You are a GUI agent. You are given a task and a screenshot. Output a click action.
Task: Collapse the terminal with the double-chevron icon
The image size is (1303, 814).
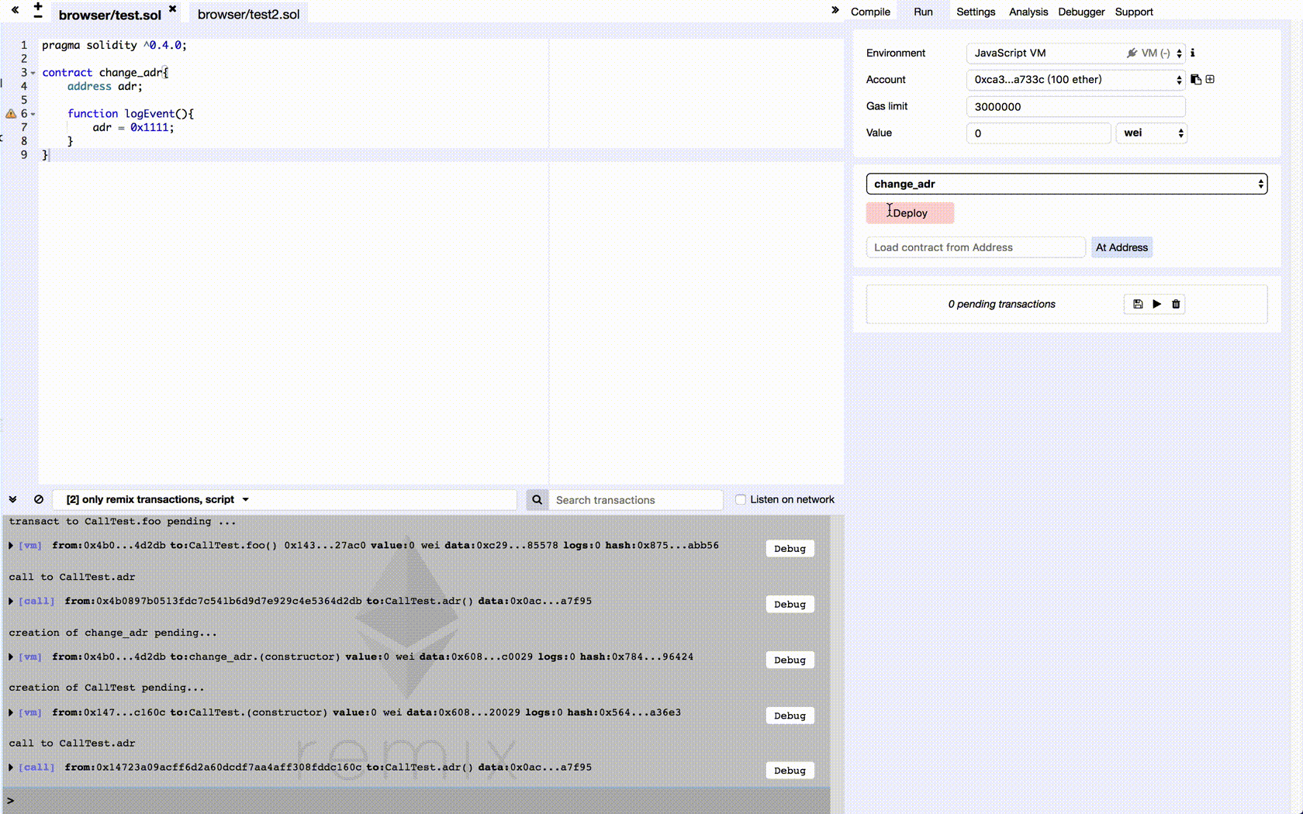[13, 499]
